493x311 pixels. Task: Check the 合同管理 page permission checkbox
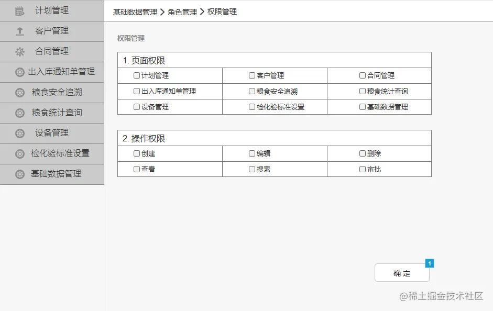pos(363,75)
